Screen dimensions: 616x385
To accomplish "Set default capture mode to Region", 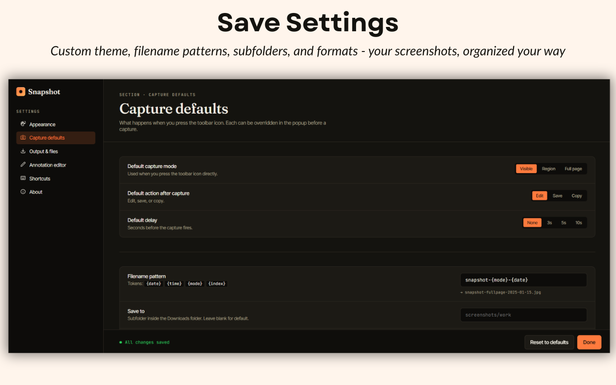I will 549,169.
